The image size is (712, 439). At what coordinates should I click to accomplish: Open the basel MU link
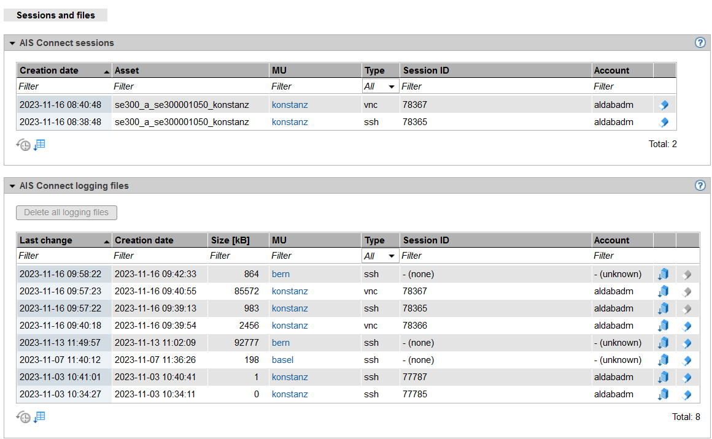pyautogui.click(x=282, y=360)
